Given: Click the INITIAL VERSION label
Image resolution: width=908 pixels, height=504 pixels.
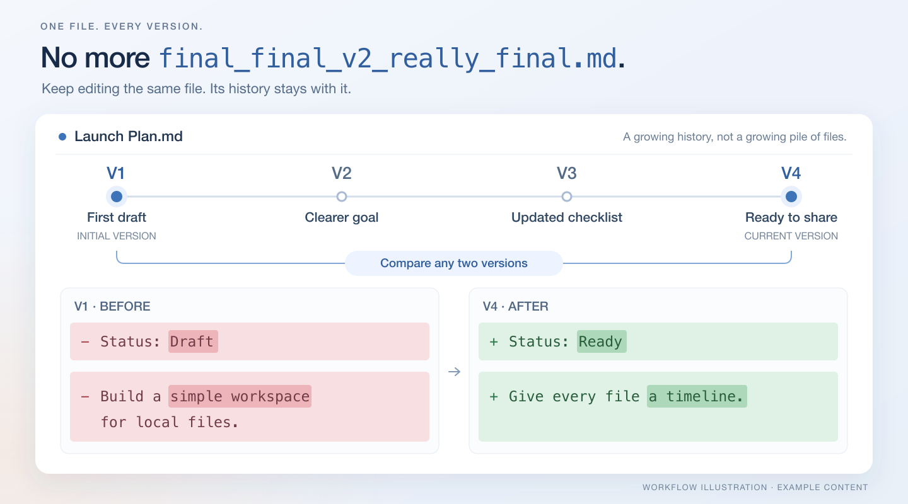Looking at the screenshot, I should coord(117,236).
